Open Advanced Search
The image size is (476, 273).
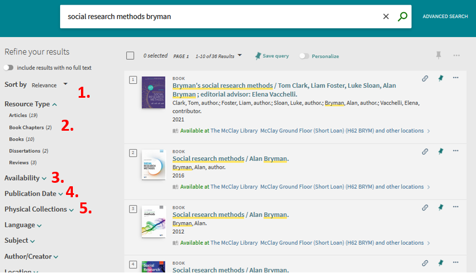(x=445, y=17)
